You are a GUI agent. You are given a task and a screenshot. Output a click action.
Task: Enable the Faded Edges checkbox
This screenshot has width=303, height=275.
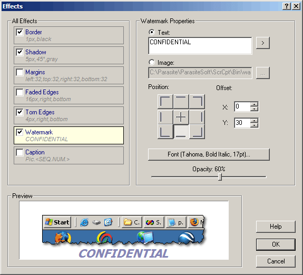tap(19, 92)
